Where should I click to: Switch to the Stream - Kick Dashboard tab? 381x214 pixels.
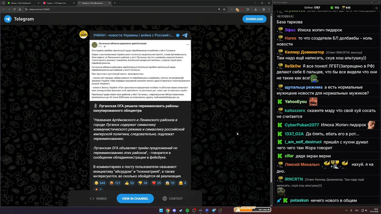(23, 3)
